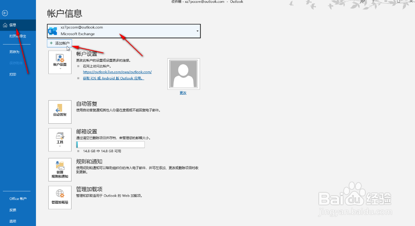Screen dimensions: 415x226
Task: Open the 帐户设置 dropdown button
Action: pos(60,62)
